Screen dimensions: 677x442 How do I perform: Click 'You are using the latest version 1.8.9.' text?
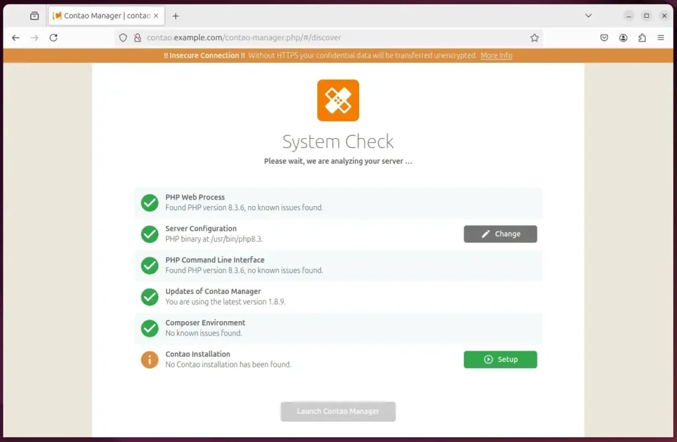coord(225,302)
